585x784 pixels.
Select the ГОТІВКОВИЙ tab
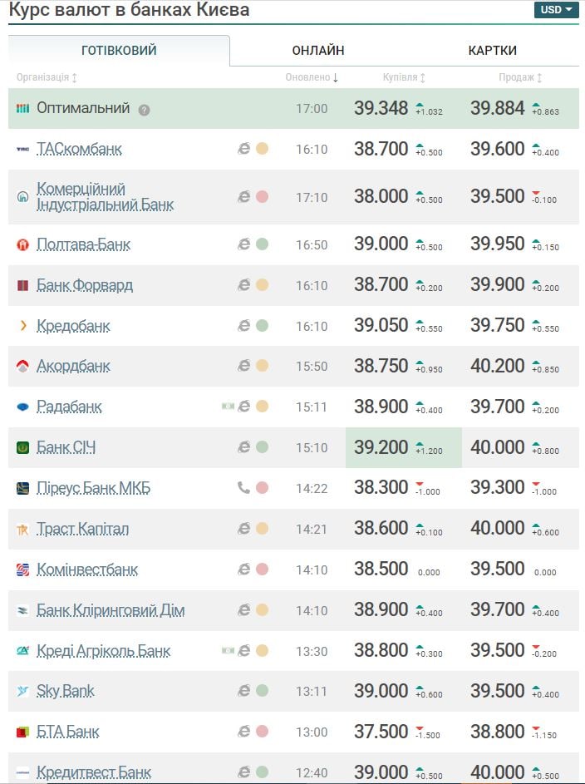coord(119,51)
